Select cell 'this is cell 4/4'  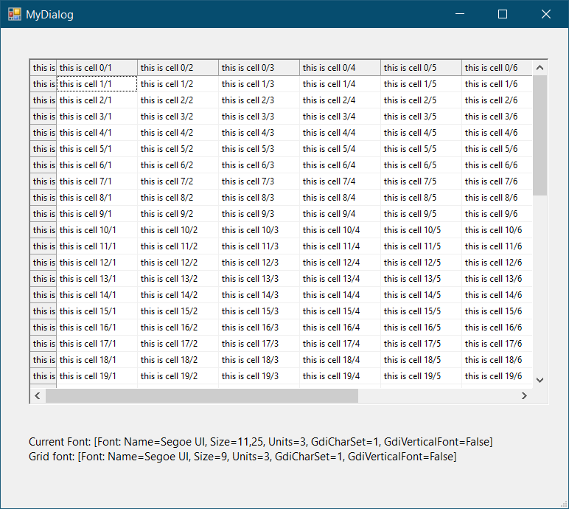click(x=340, y=133)
